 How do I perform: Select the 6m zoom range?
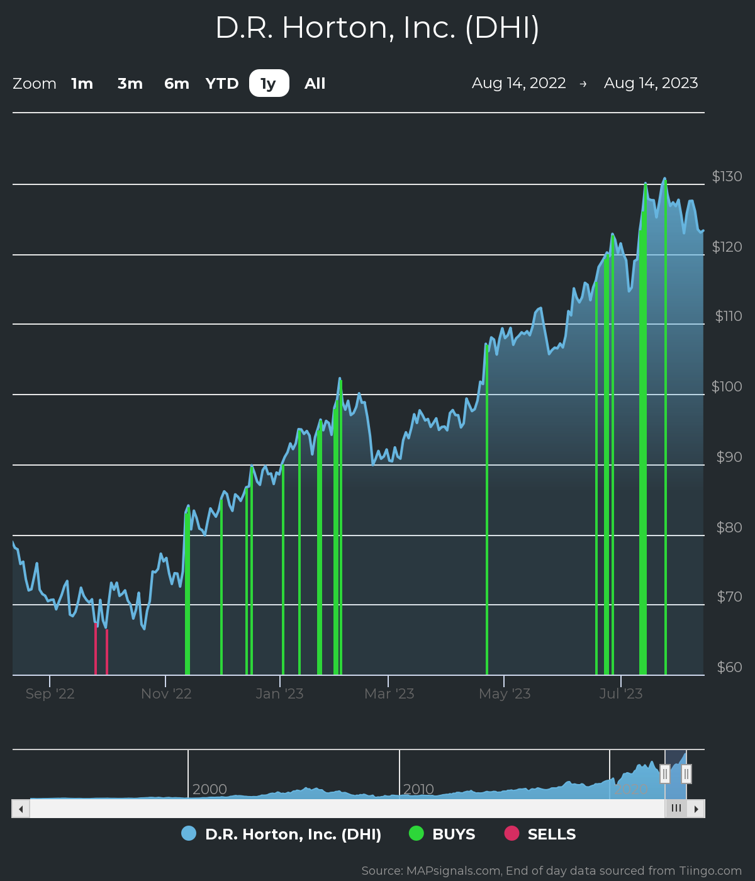177,84
